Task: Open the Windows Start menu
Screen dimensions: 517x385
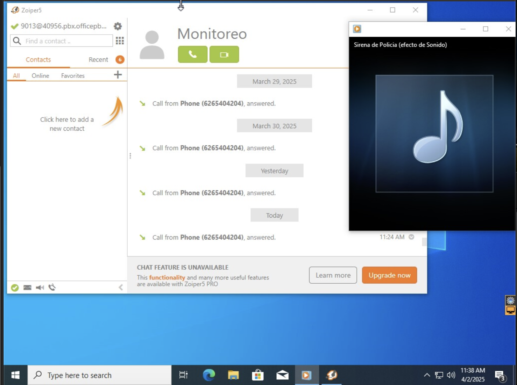Action: 15,375
